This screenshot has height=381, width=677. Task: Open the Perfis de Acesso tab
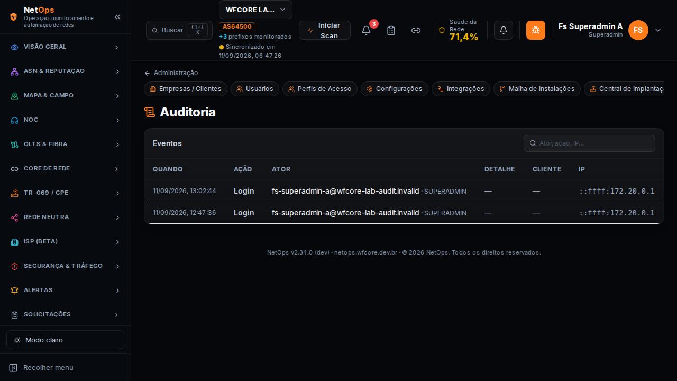[x=320, y=89]
